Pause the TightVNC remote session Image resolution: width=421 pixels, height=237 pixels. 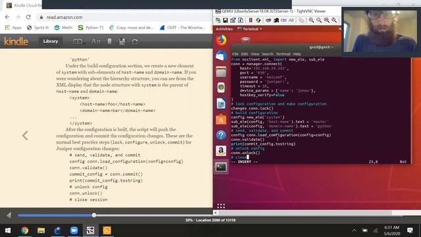pyautogui.click(x=251, y=20)
